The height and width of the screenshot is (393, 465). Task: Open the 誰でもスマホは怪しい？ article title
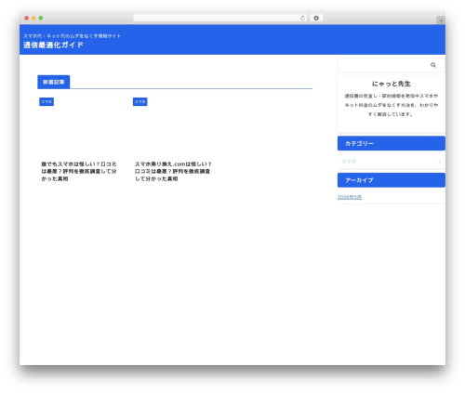click(79, 171)
